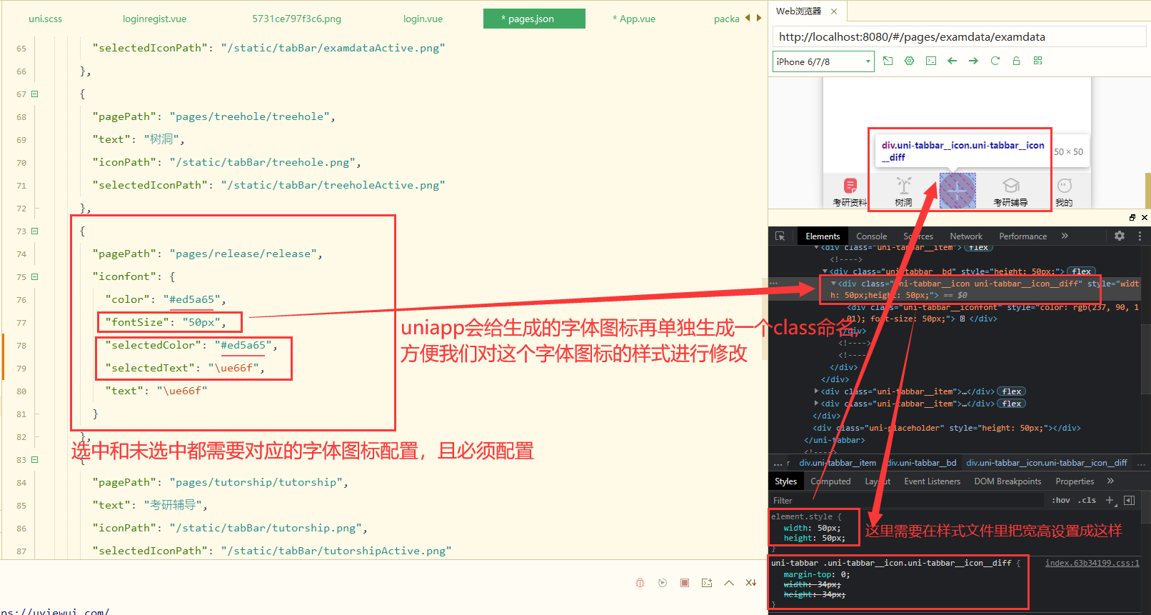Collapse the iconfont fold at line 75

coord(34,276)
